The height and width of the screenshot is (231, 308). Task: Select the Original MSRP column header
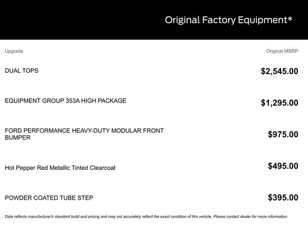click(282, 51)
